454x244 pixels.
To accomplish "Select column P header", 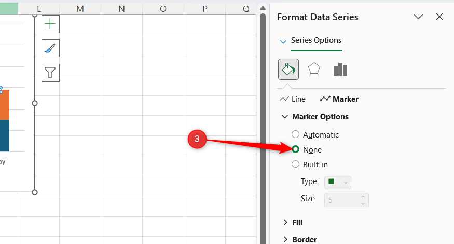I will [x=205, y=9].
